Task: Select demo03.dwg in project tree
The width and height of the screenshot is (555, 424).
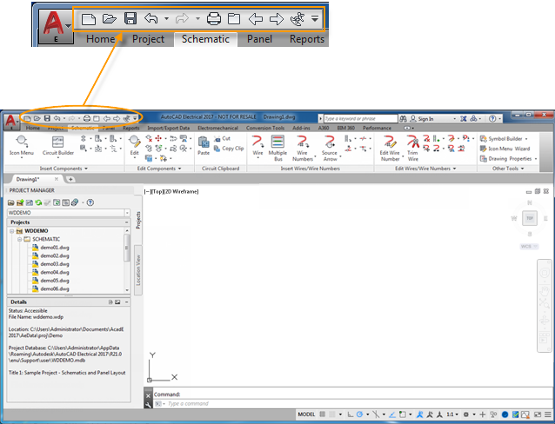Action: point(55,264)
